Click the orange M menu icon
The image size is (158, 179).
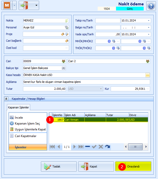pos(7,5)
